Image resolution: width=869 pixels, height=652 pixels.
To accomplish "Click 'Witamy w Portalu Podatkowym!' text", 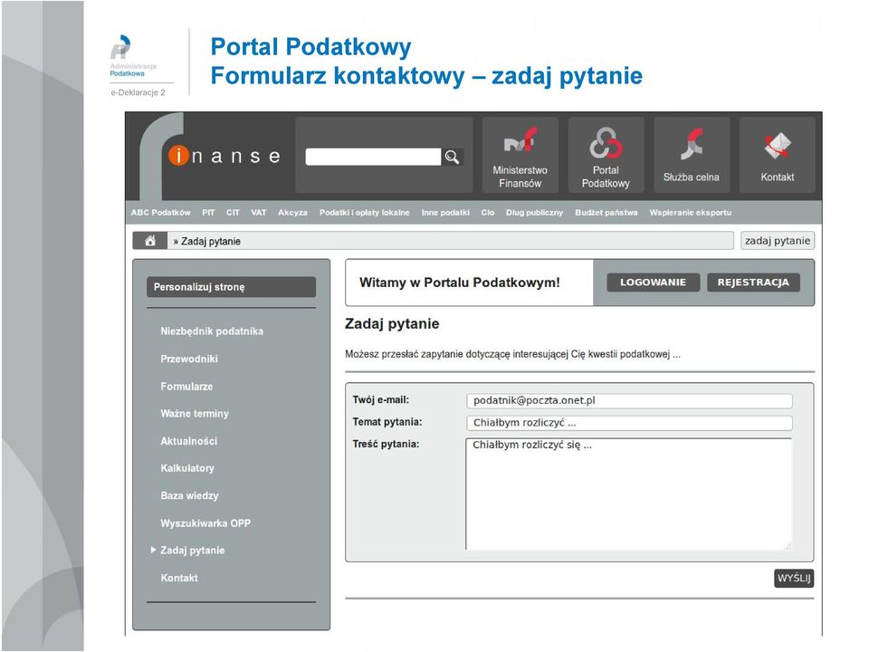I will coord(460,283).
